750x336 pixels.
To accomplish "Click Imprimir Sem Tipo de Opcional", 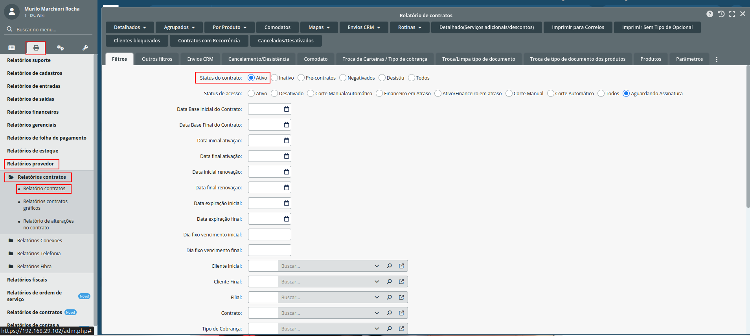I will point(657,27).
